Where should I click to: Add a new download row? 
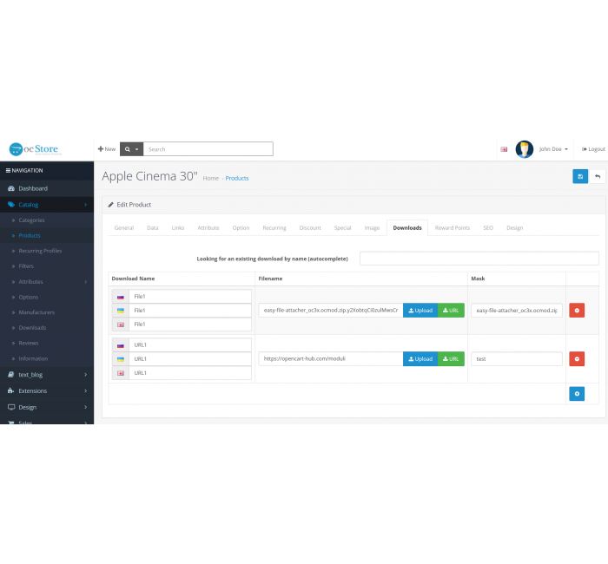click(577, 394)
